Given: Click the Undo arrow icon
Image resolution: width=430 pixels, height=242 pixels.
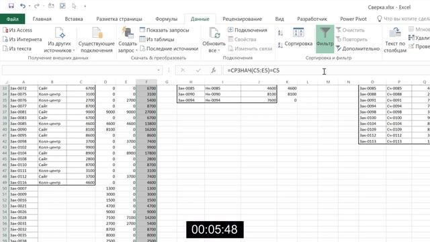Looking at the screenshot, I should click(23, 6).
